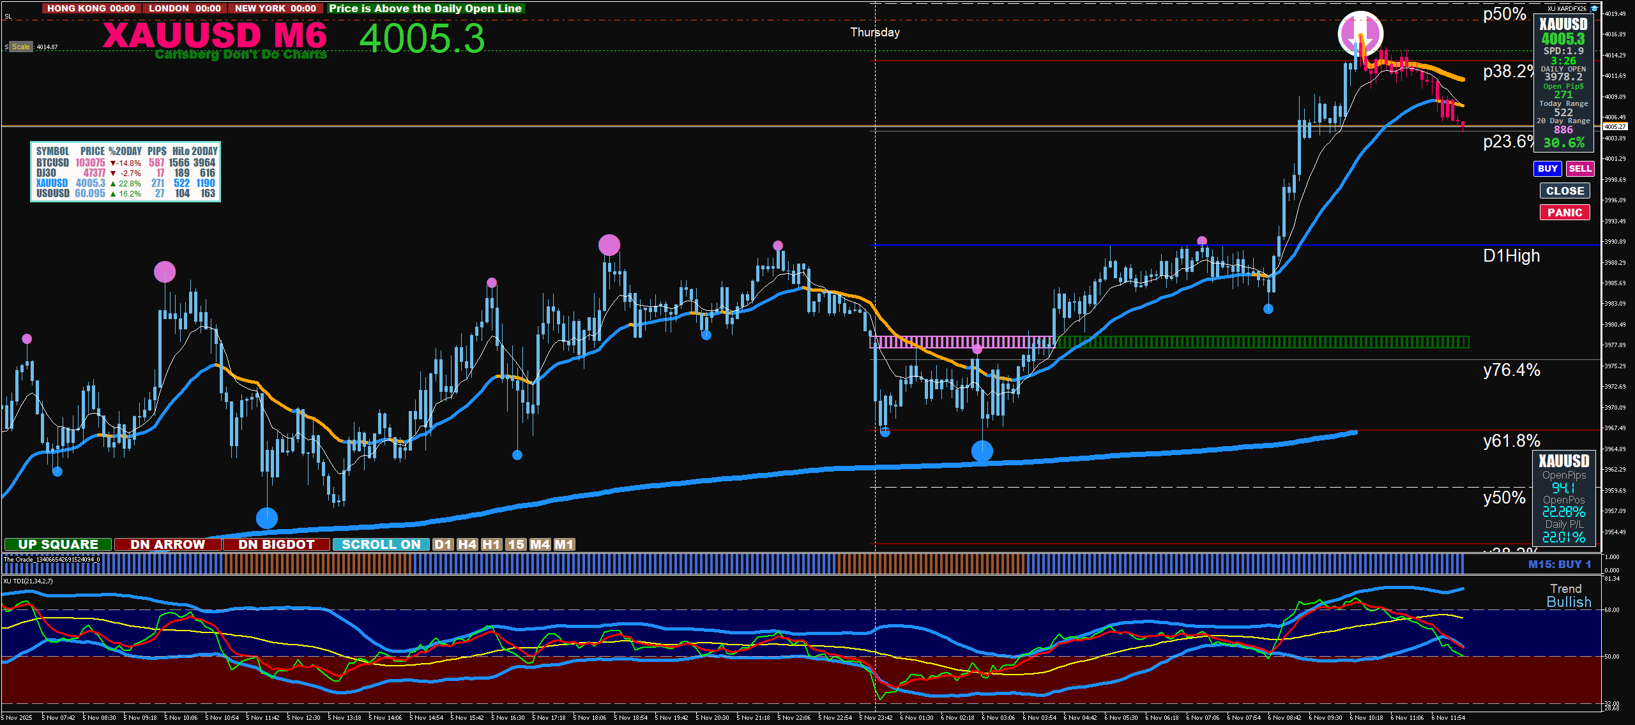Toggle the DN BIGDOT signal button
Image resolution: width=1635 pixels, height=725 pixels.
tap(276, 544)
